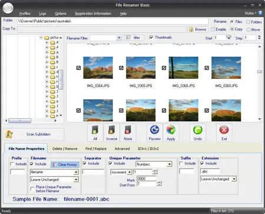Viewport: 265px width, 214px height.
Task: Select the Move radio option
Action: [249, 29]
